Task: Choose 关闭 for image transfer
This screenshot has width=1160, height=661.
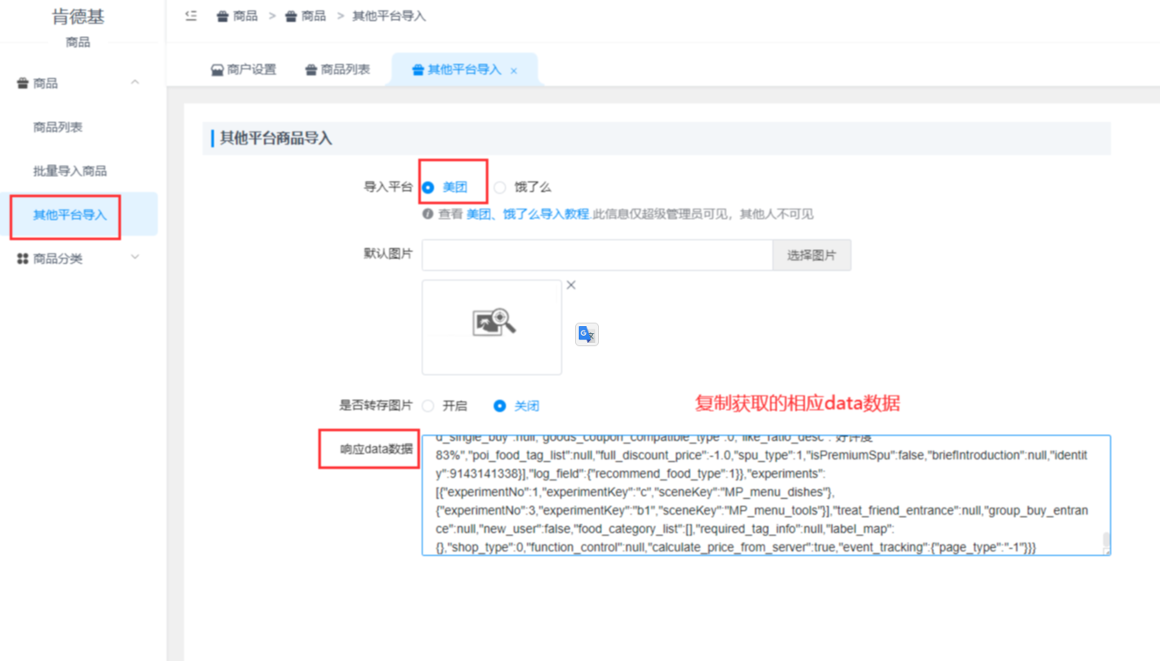Action: 516,406
